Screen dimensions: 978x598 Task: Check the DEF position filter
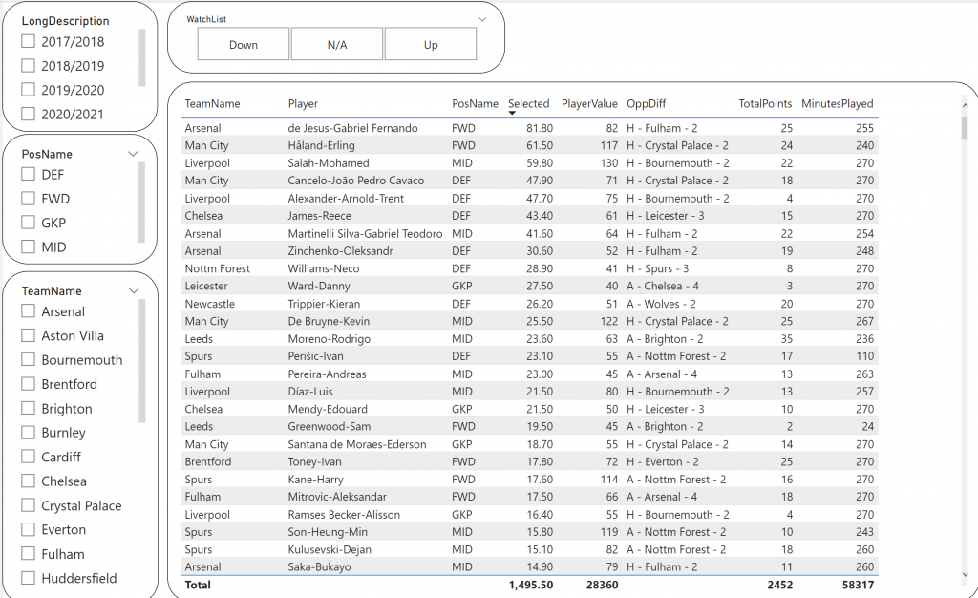pyautogui.click(x=28, y=174)
